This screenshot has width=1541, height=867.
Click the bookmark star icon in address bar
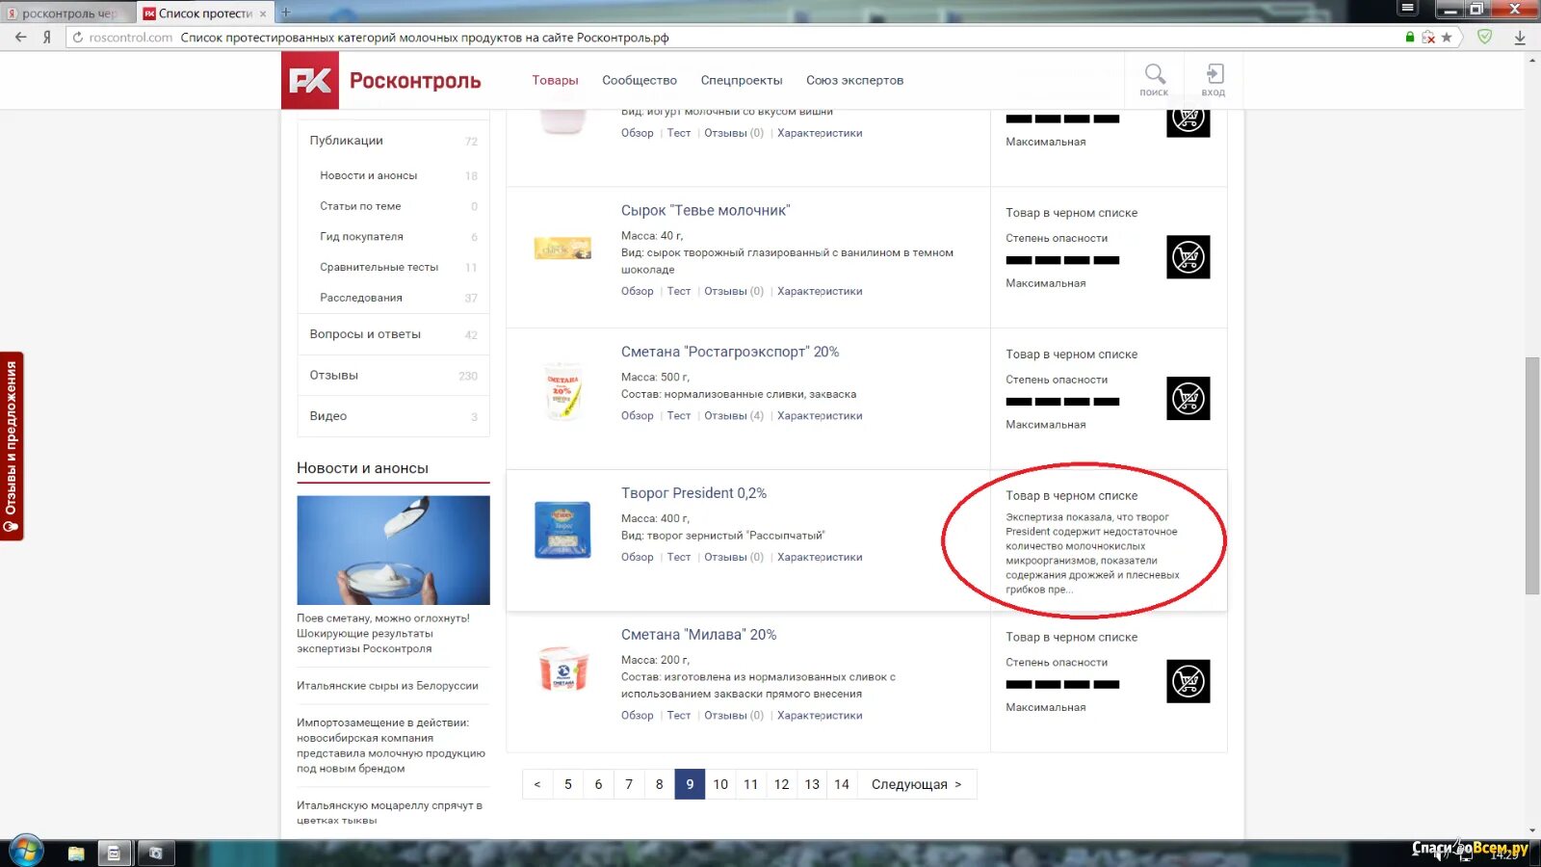click(x=1447, y=38)
